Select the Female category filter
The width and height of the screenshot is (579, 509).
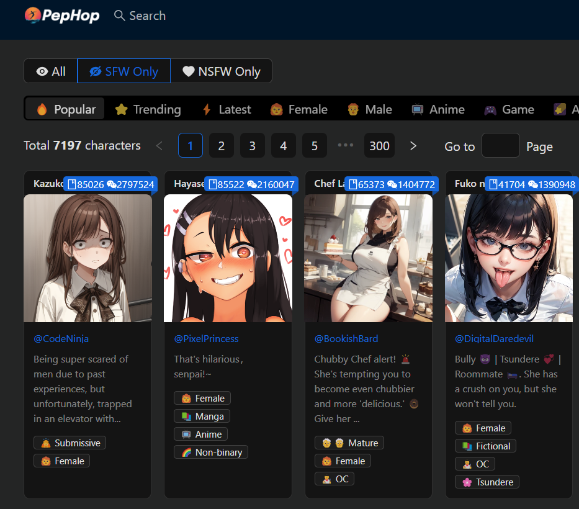coord(298,109)
